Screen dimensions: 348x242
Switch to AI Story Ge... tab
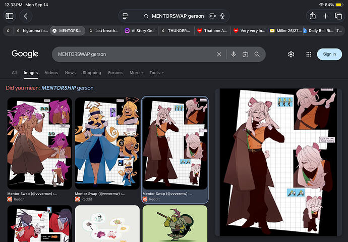(x=140, y=31)
